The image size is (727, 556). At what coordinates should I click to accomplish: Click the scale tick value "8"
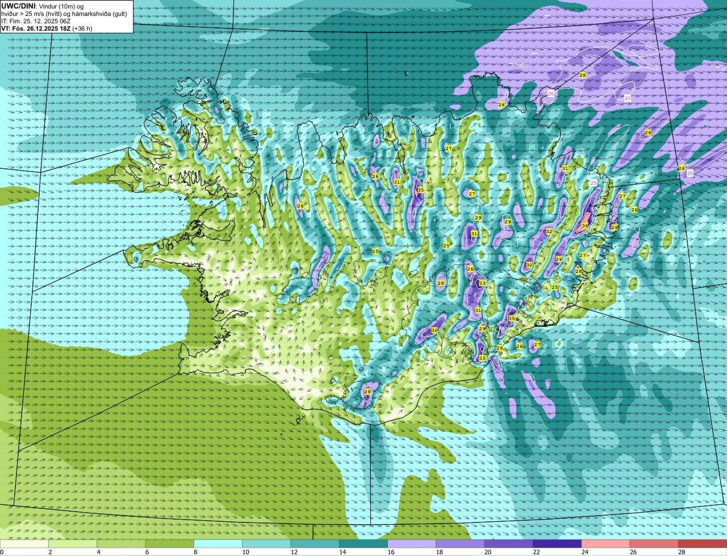pyautogui.click(x=195, y=552)
